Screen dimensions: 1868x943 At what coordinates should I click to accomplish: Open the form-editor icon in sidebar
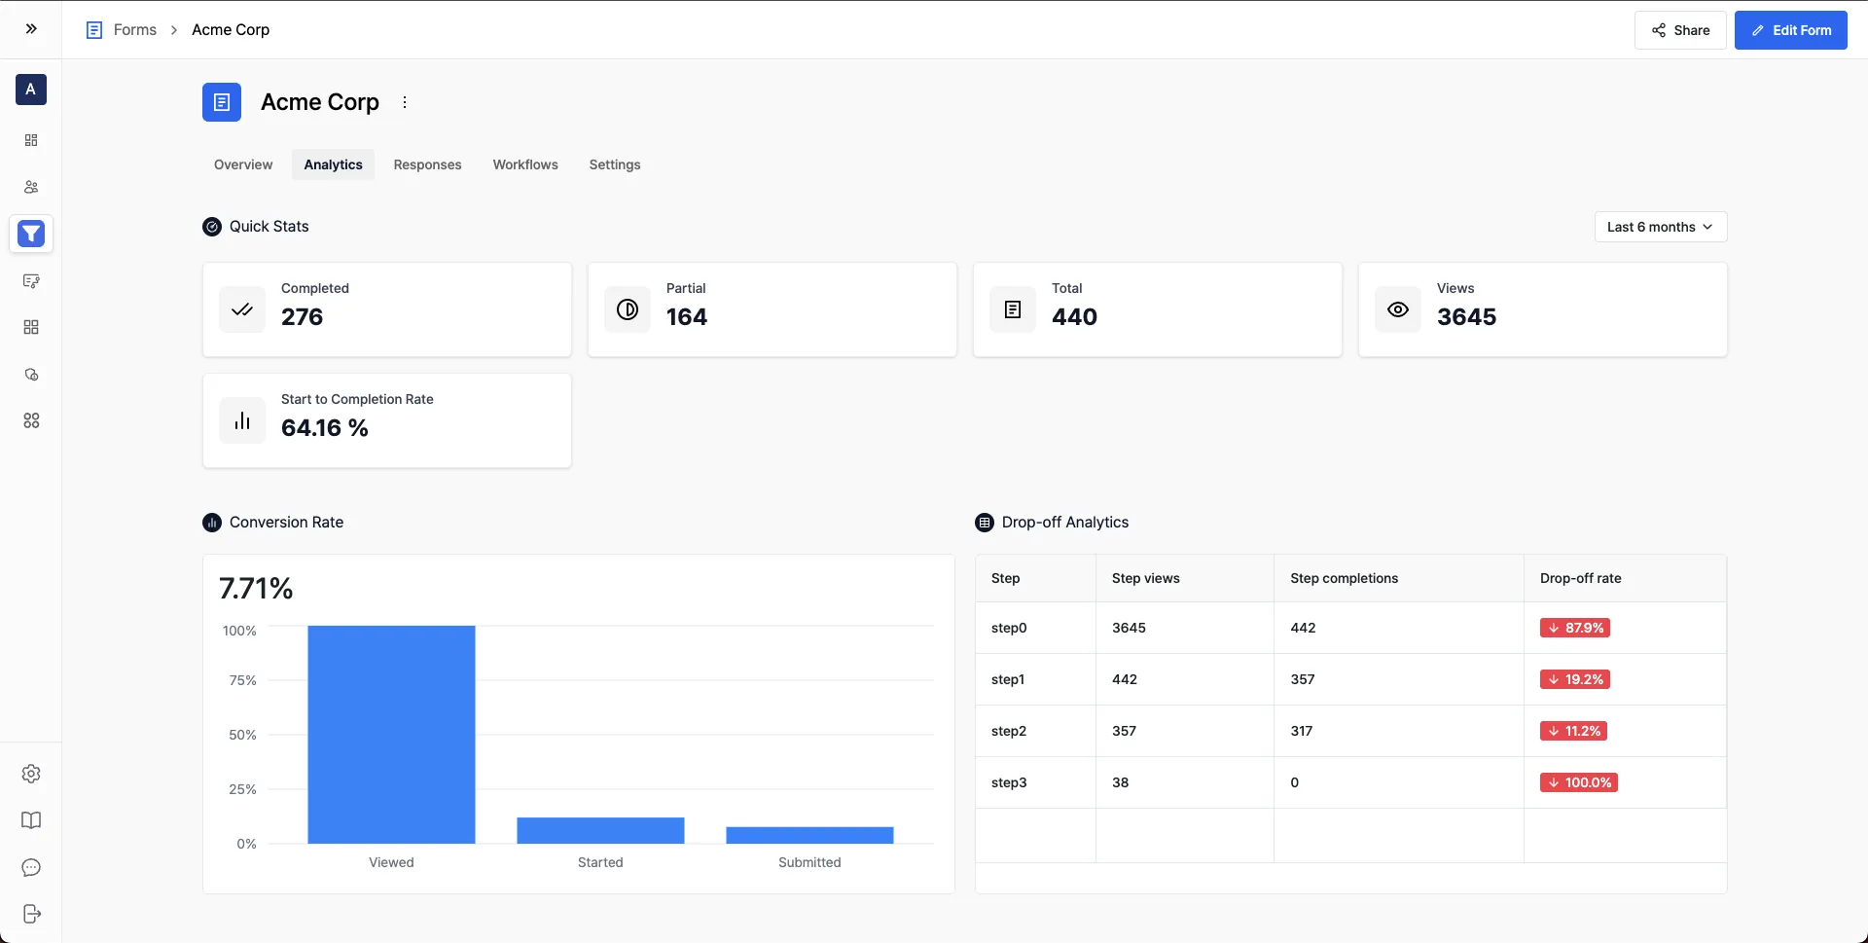(x=31, y=280)
